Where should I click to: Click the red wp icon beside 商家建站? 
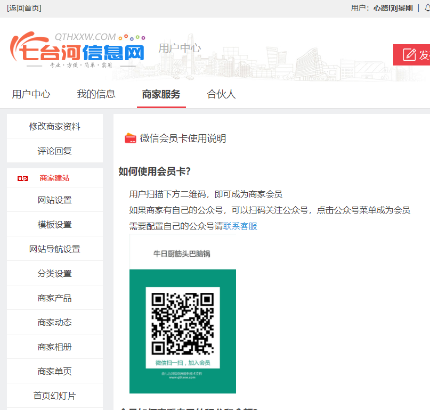click(22, 178)
